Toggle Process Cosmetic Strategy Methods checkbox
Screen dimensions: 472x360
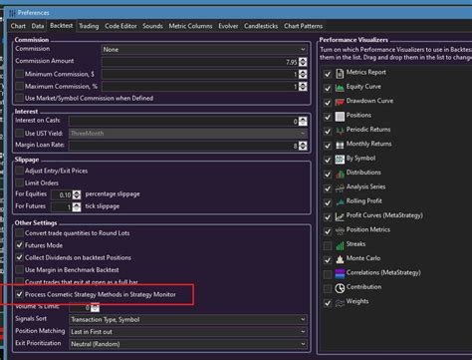coord(20,294)
